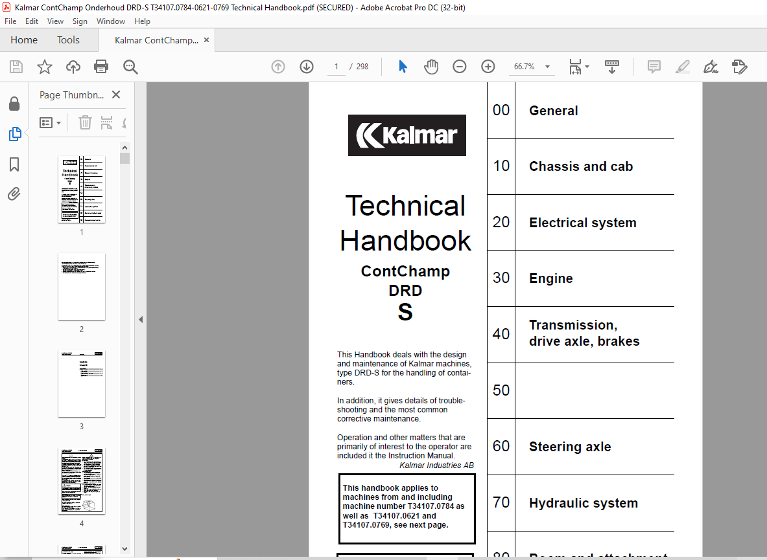767x560 pixels.
Task: Click the current page number field
Action: (x=336, y=67)
